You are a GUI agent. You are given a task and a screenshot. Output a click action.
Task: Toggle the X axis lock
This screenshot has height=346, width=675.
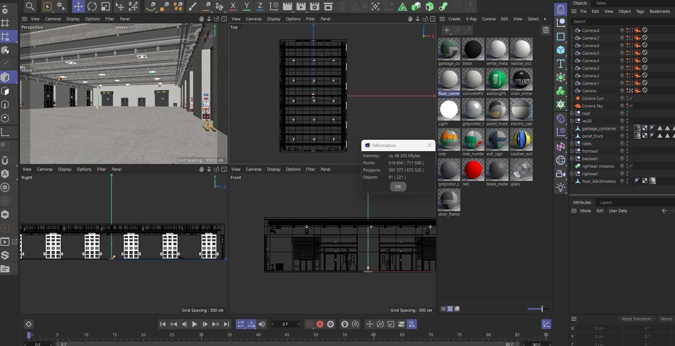[x=233, y=6]
